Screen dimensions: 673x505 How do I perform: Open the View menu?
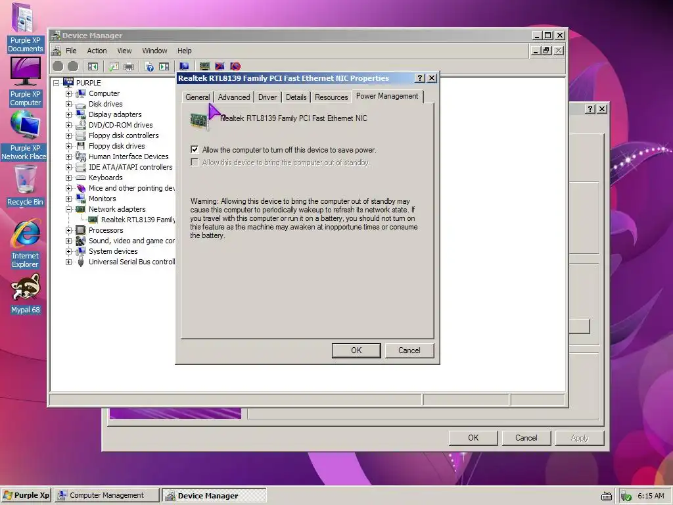[124, 51]
